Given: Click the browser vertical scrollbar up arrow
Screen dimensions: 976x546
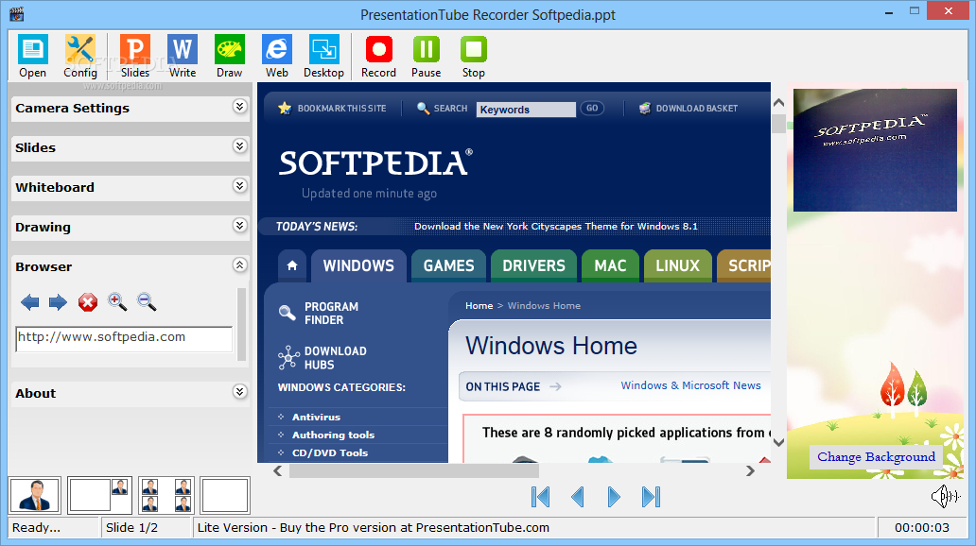Looking at the screenshot, I should pos(778,103).
